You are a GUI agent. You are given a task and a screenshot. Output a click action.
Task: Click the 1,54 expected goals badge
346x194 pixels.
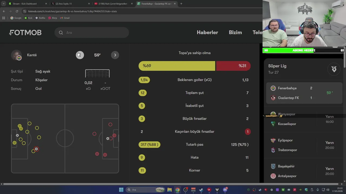click(x=144, y=80)
